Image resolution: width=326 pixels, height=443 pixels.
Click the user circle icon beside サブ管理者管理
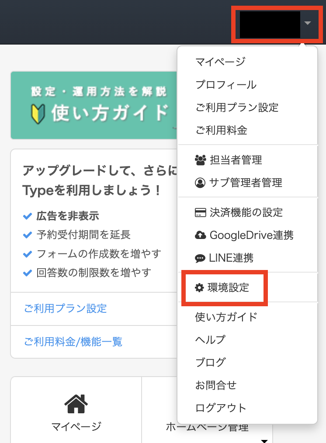(200, 183)
